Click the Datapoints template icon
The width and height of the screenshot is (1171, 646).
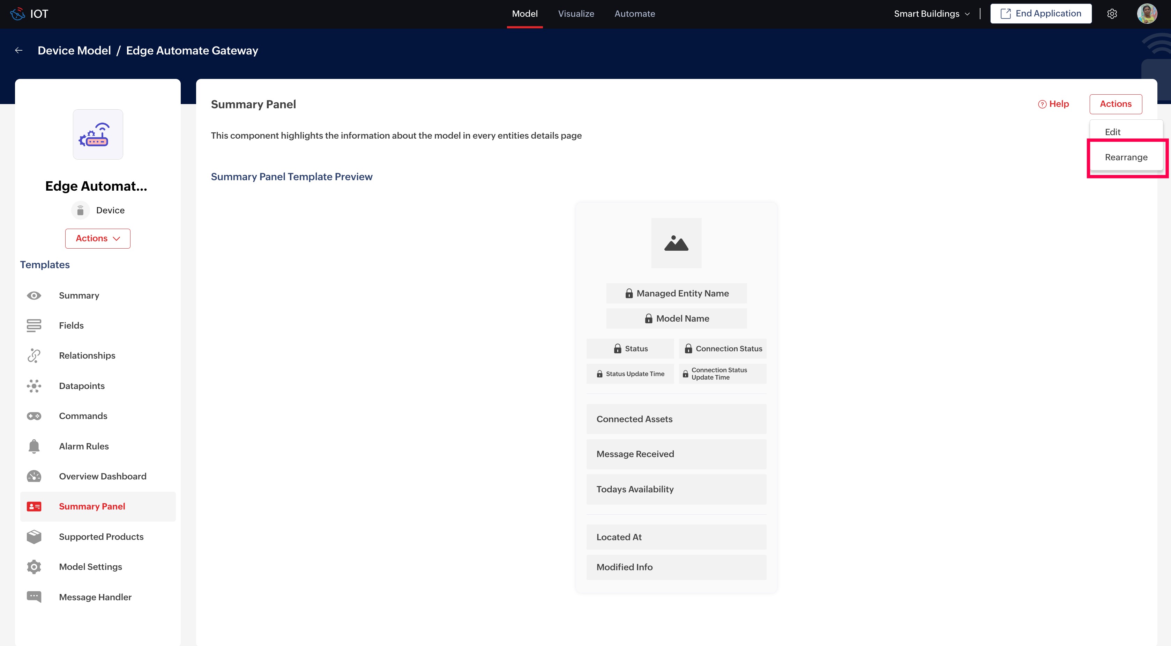(33, 386)
